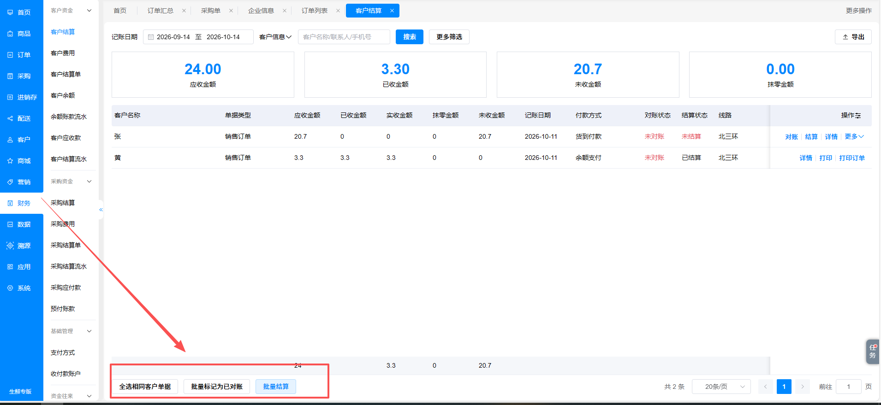Viewport: 881px width, 405px height.
Task: Switch to the 采购单 tab
Action: click(x=211, y=11)
